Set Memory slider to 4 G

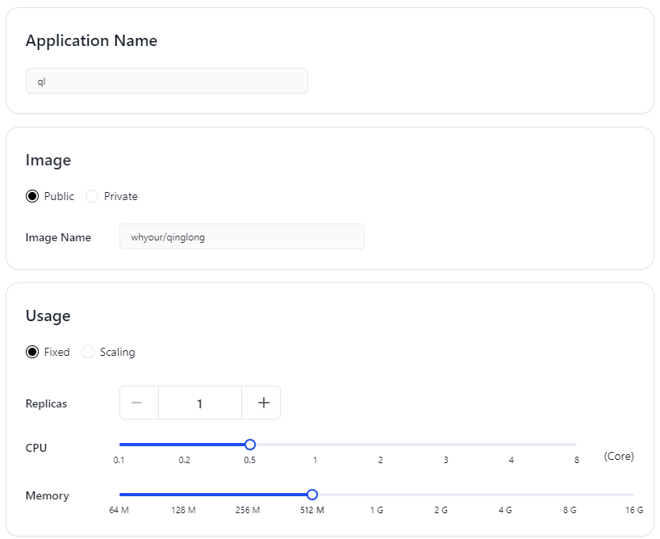(505, 495)
